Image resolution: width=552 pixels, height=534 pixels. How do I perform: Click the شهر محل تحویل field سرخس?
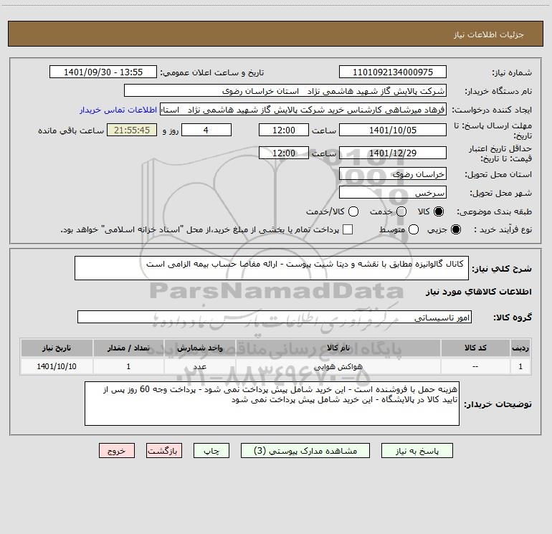tap(392, 193)
